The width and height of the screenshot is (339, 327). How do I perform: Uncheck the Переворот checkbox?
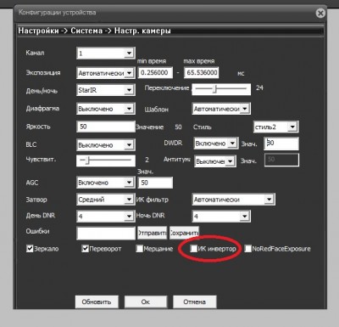(x=85, y=249)
